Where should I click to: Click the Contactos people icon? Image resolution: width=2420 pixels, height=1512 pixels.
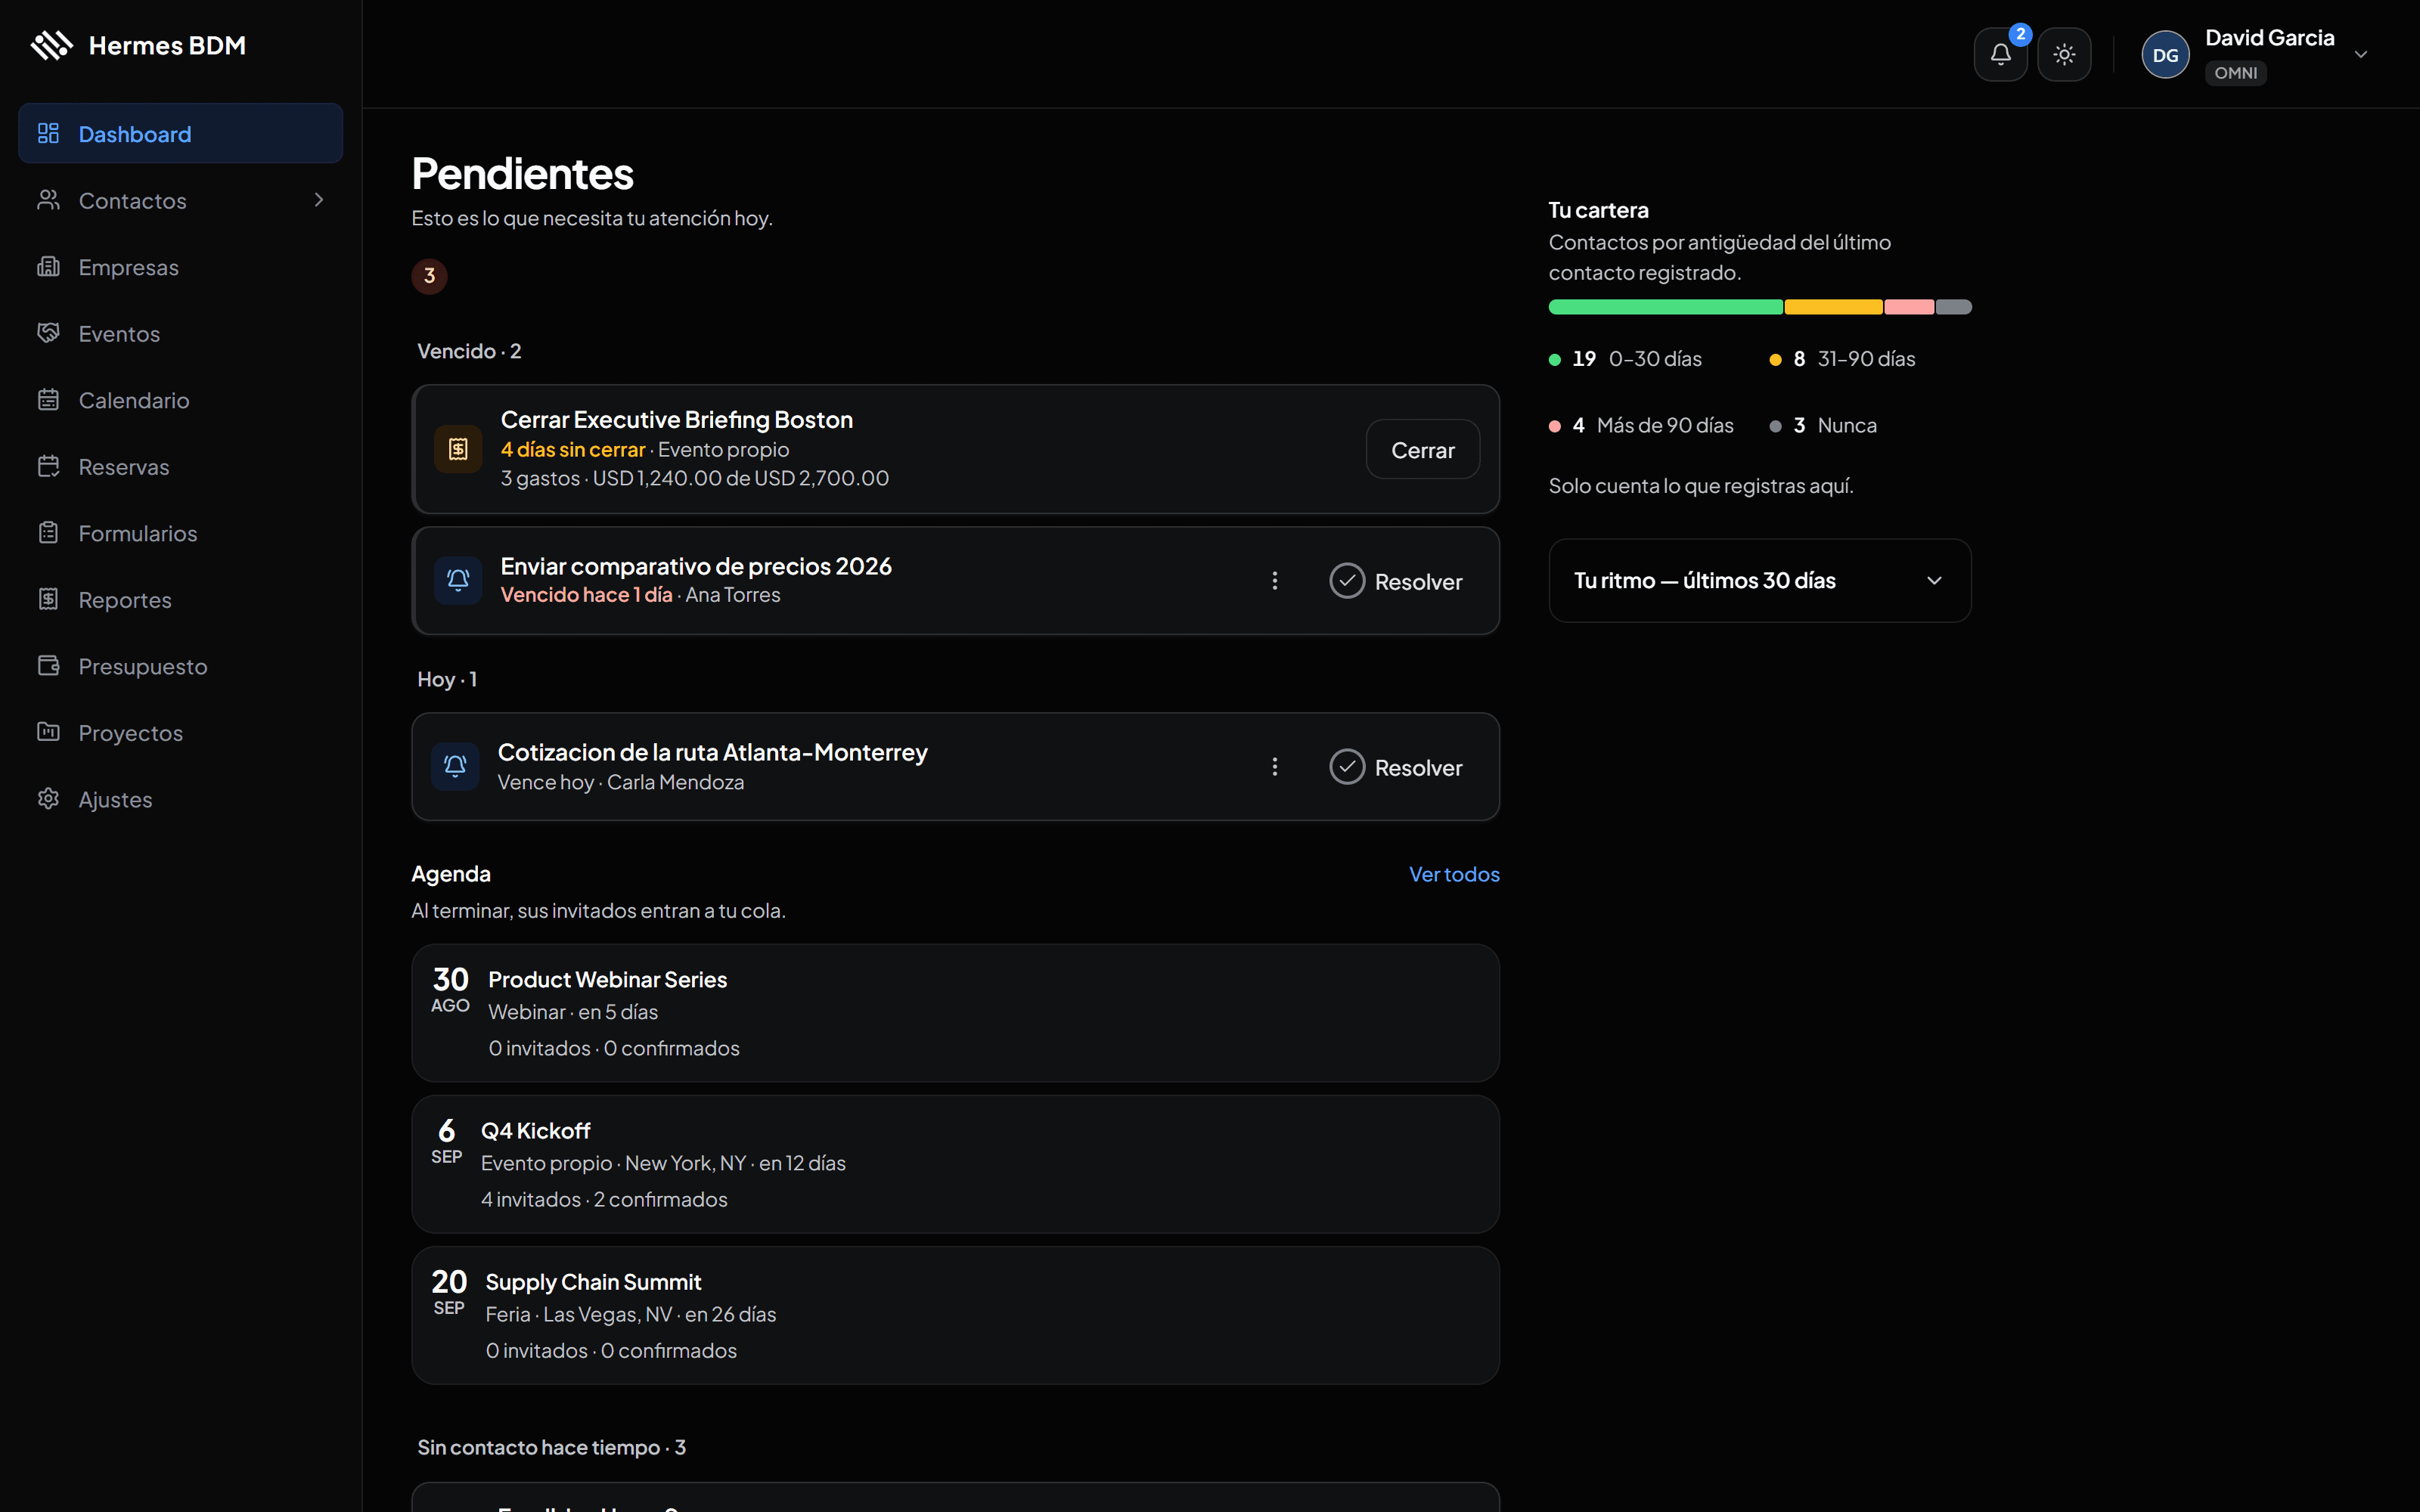tap(48, 200)
